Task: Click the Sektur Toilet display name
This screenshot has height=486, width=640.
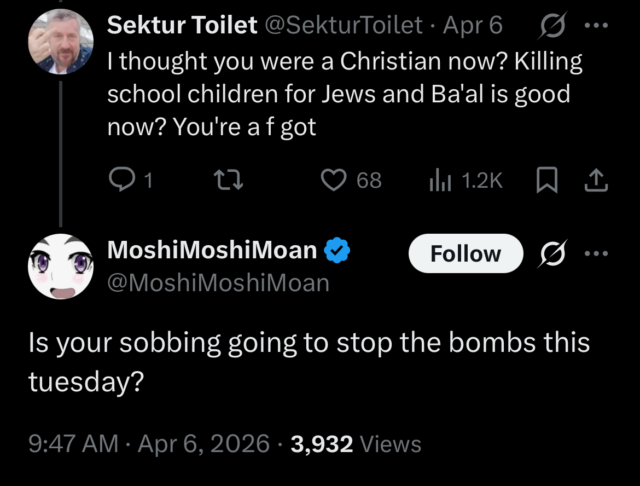Action: point(182,25)
